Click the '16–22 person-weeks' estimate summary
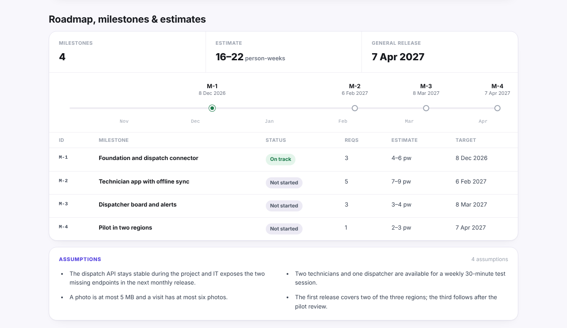The height and width of the screenshot is (328, 567). [x=250, y=57]
